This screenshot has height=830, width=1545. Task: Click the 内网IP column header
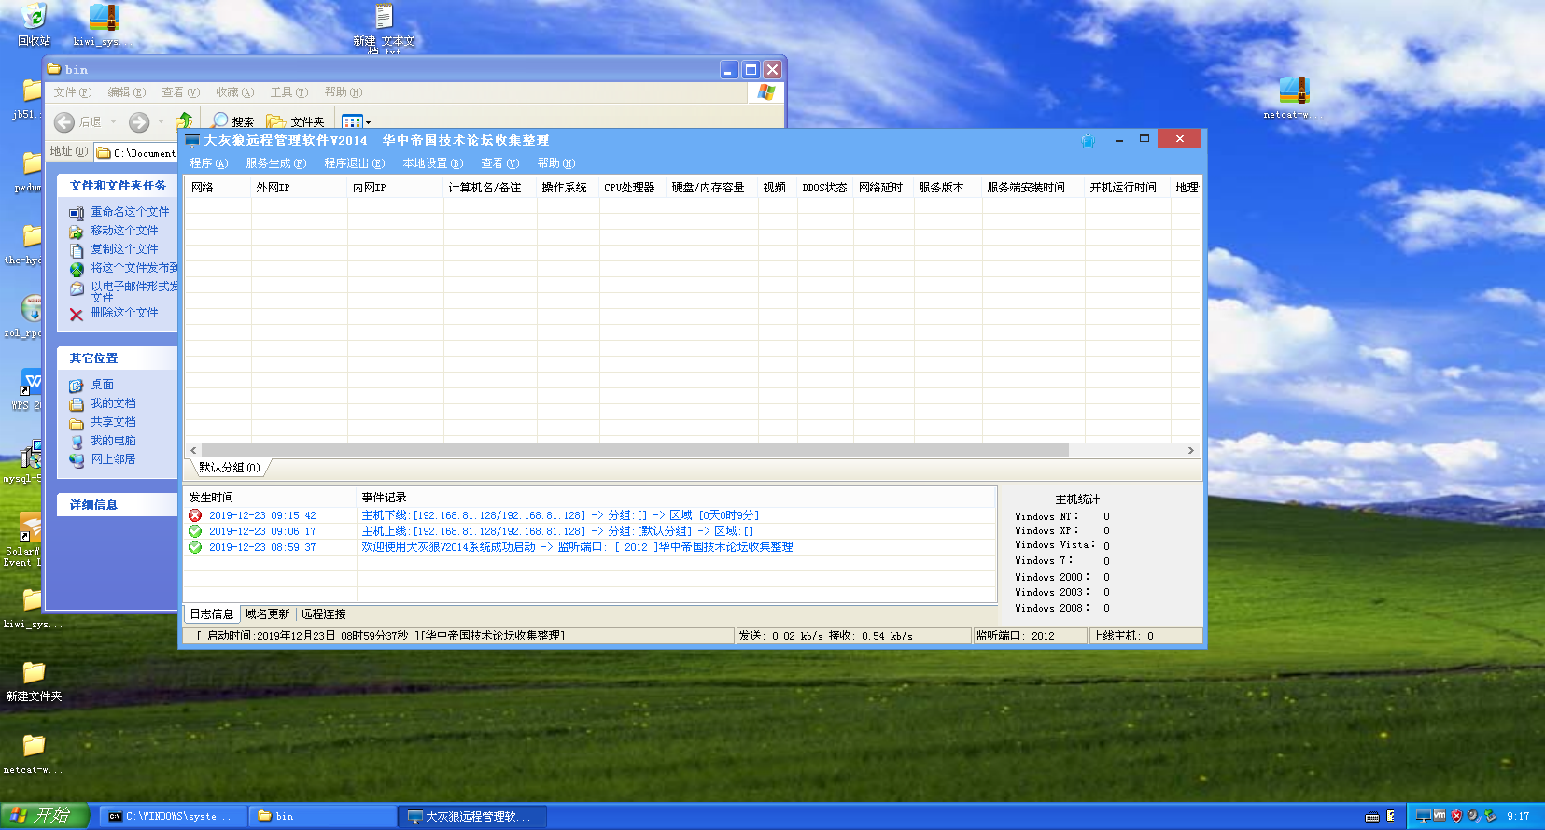[x=396, y=188]
